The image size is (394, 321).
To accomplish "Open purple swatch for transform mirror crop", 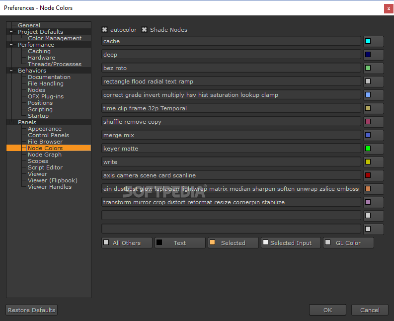I will pyautogui.click(x=374, y=202).
